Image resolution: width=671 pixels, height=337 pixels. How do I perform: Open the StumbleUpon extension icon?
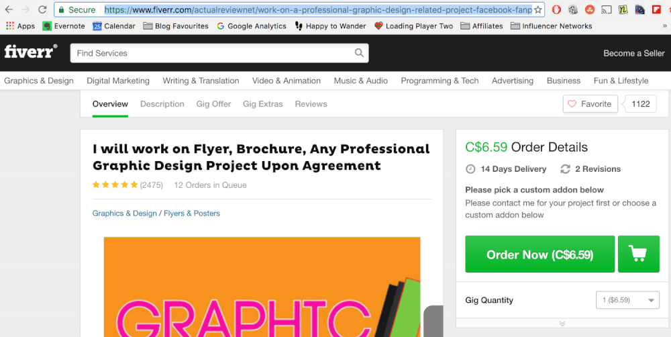point(590,9)
